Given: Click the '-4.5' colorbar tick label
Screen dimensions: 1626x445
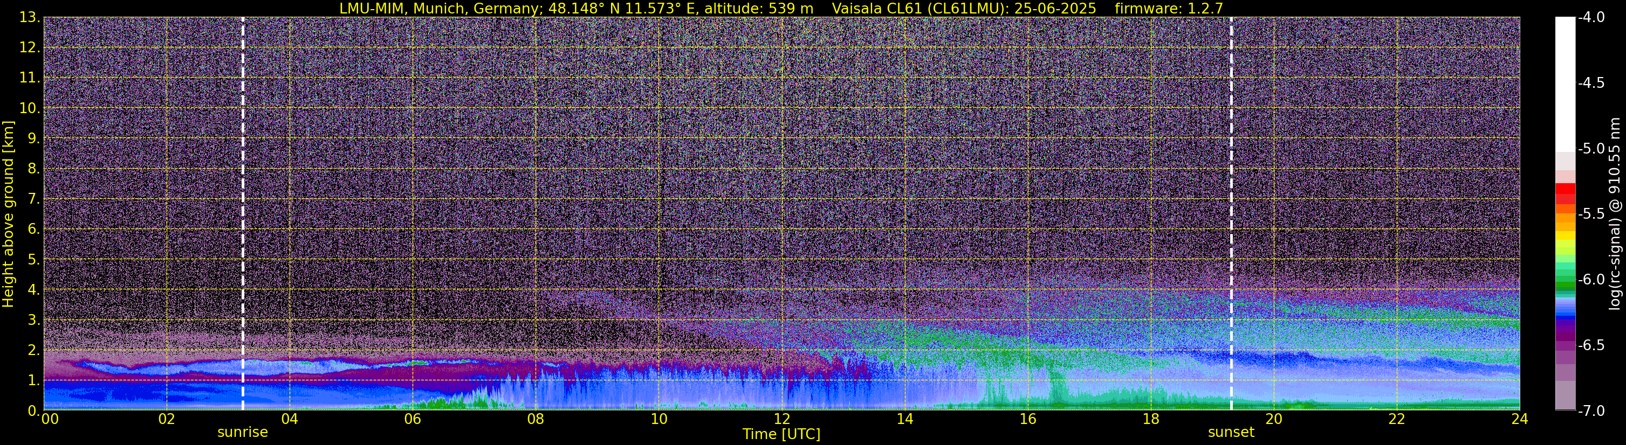Looking at the screenshot, I should tap(1591, 83).
